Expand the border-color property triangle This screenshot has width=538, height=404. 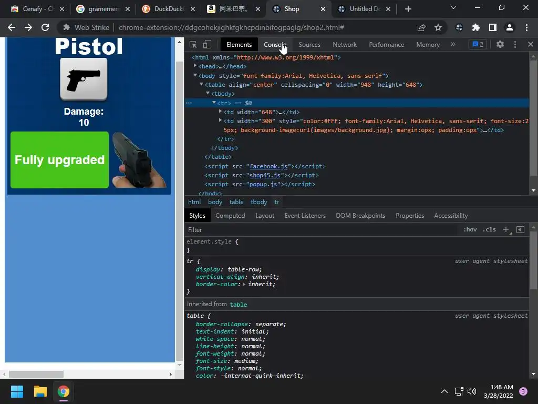(x=244, y=284)
